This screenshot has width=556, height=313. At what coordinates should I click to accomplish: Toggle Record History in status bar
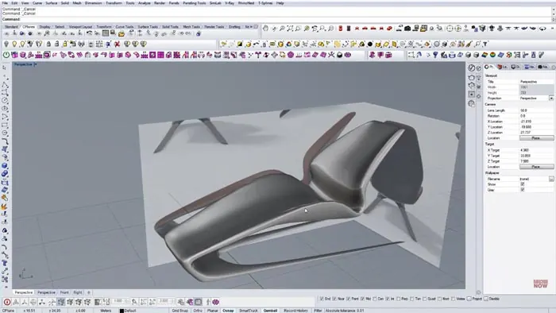click(295, 311)
